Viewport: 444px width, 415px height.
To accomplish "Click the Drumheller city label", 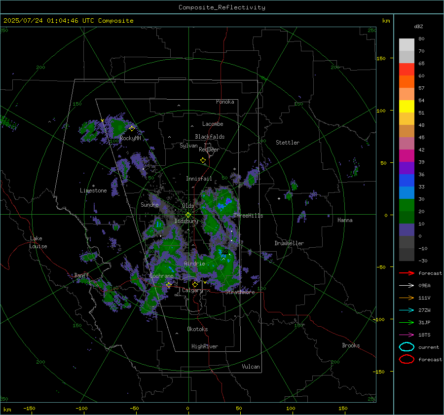I will click(289, 243).
